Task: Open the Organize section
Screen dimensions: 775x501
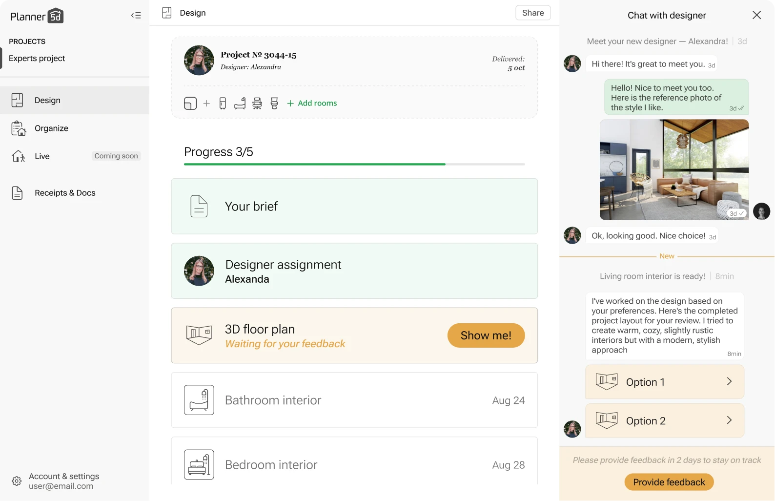Action: [x=75, y=128]
